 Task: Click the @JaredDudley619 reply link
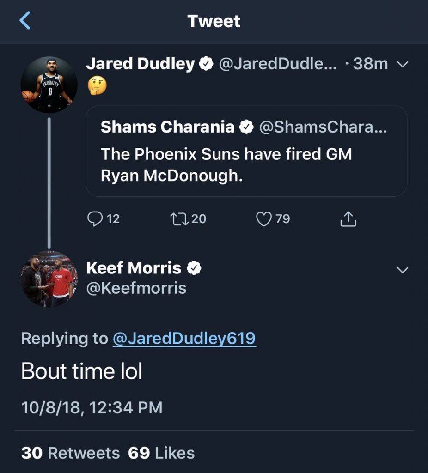click(184, 339)
